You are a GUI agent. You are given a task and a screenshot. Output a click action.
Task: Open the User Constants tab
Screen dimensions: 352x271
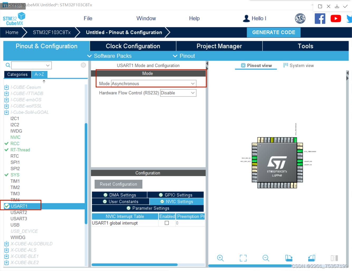pyautogui.click(x=120, y=201)
